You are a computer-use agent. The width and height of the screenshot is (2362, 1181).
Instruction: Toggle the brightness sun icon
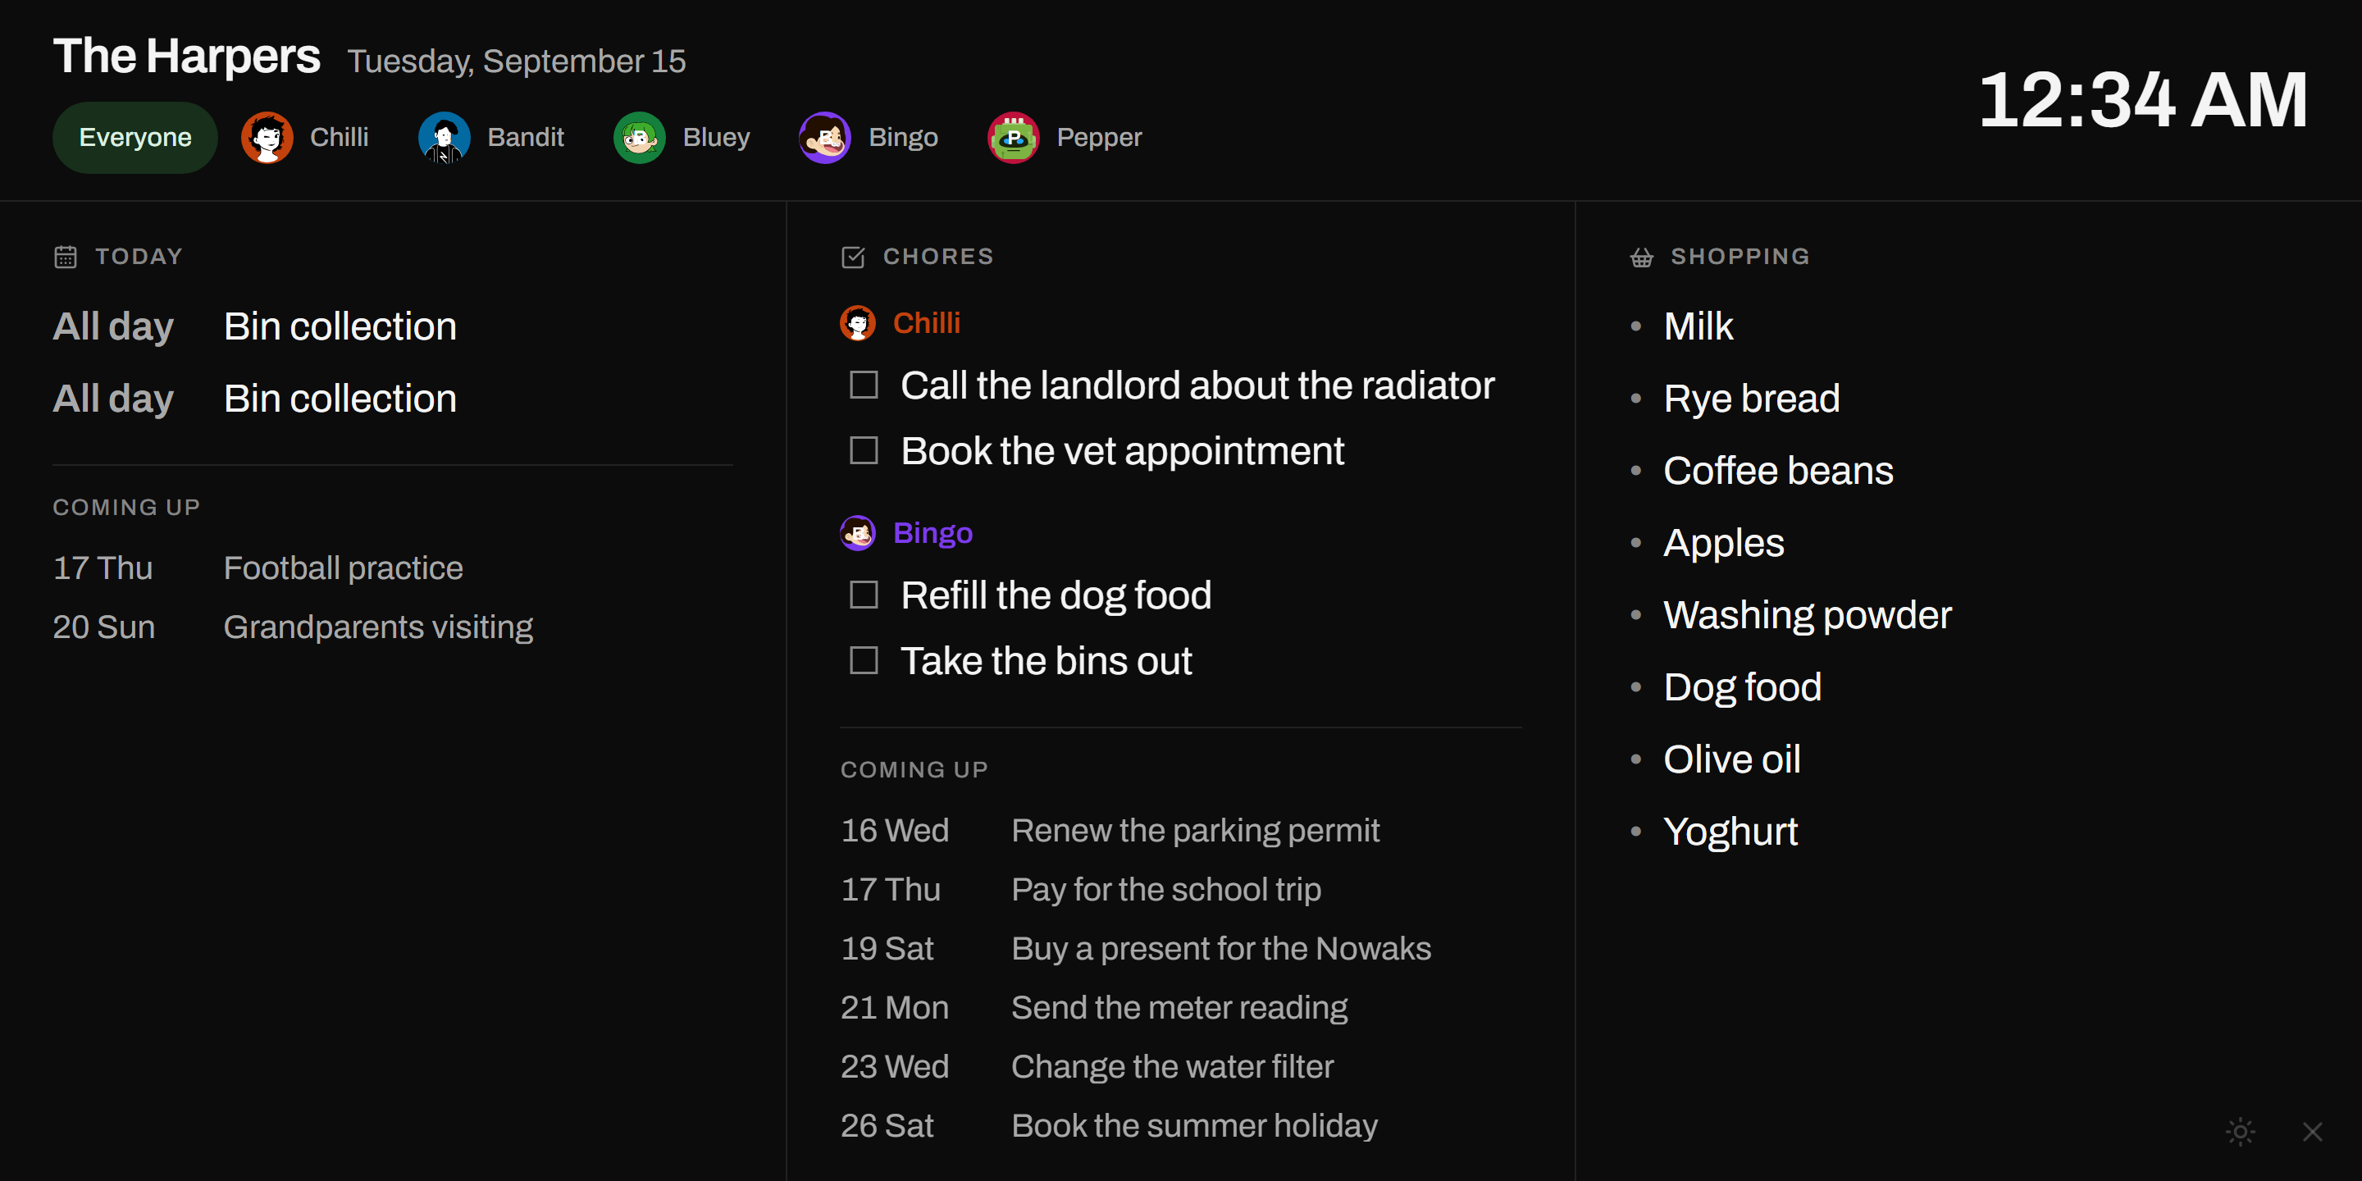pyautogui.click(x=2240, y=1132)
